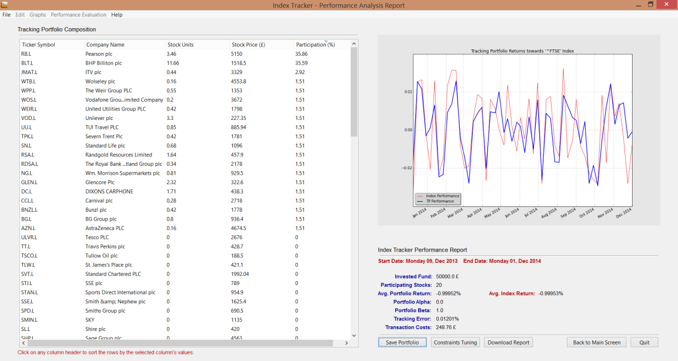Screen dimensions: 678x361
Task: Sort by the Stock Units column header
Action: point(197,45)
